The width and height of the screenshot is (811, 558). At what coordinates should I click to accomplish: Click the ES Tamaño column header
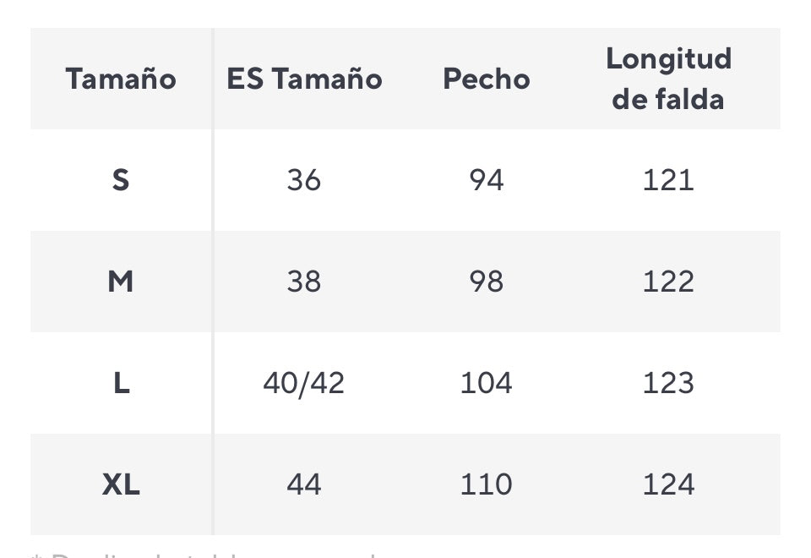point(304,79)
